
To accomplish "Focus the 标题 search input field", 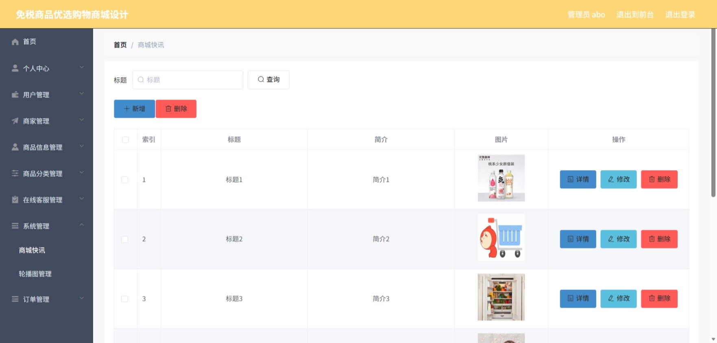I will (188, 80).
